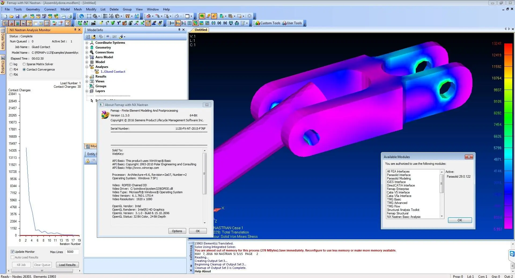Click the pin icon on Model Info pane
The height and width of the screenshot is (278, 515).
point(179,30)
